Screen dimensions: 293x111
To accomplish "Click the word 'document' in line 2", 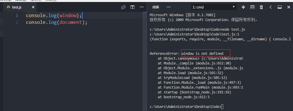I will 71,22.
